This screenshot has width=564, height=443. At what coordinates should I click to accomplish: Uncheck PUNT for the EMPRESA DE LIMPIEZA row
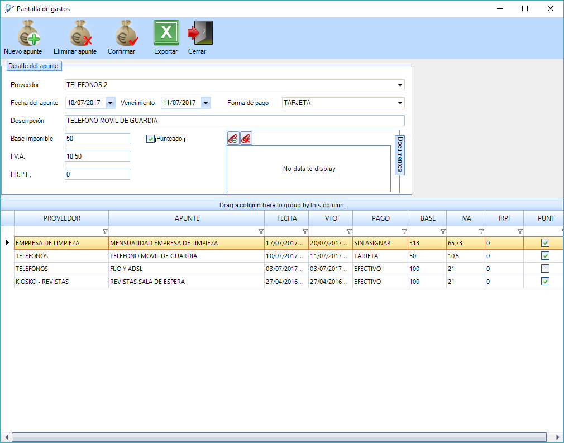(x=546, y=243)
